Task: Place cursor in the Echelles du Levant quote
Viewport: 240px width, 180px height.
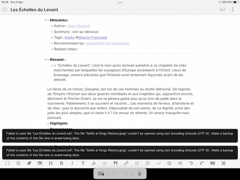Action: coord(120,72)
